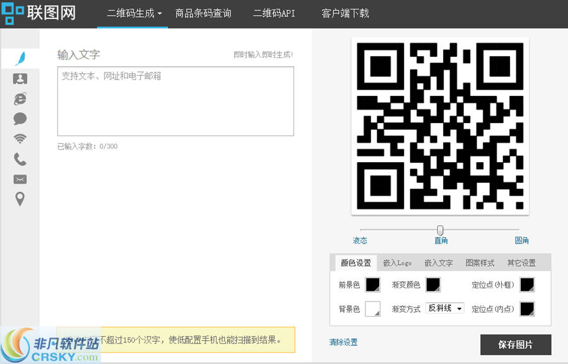This screenshot has height=364, width=568.
Task: Set QR shape to 液态
Action: coord(360,240)
